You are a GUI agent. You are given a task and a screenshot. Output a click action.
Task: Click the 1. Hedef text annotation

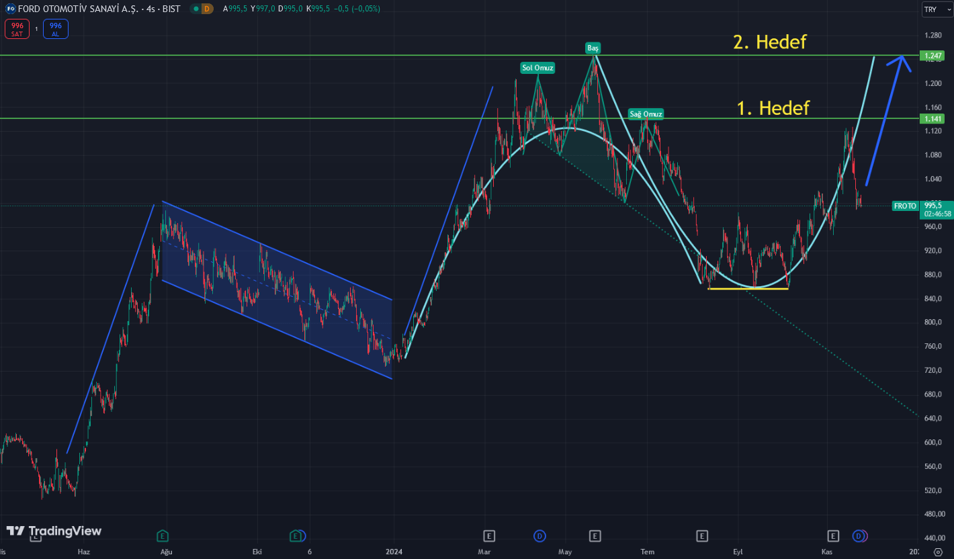tap(773, 107)
